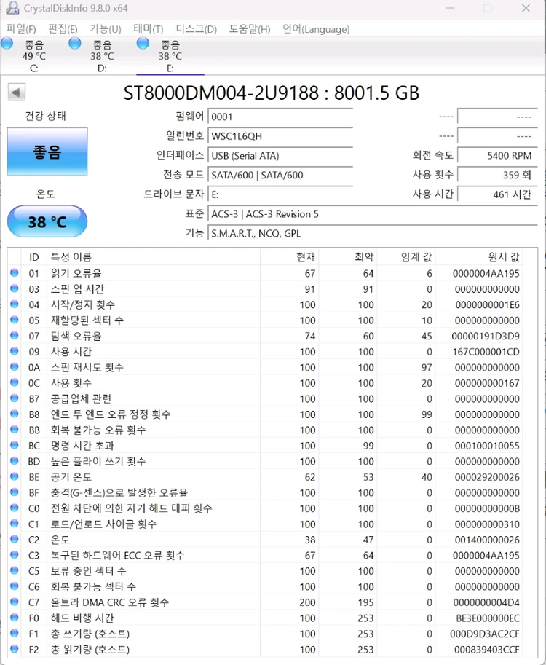Screen dimensions: 546x665
Task: Click status dot for drive C:
Action: point(7,43)
